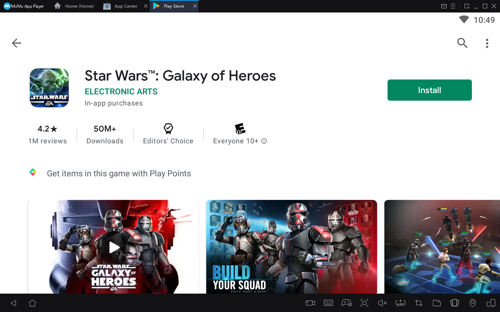Screen dimensions: 500x312
Task: Open the virtual location pin icon
Action: [473, 303]
